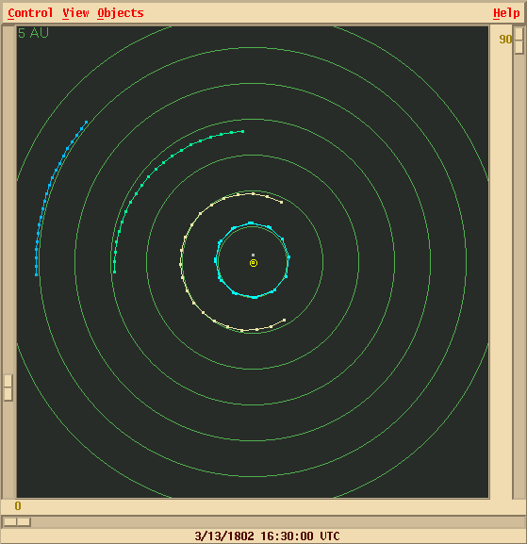
Task: Click the yellow Sun symbol at center
Action: tap(254, 263)
